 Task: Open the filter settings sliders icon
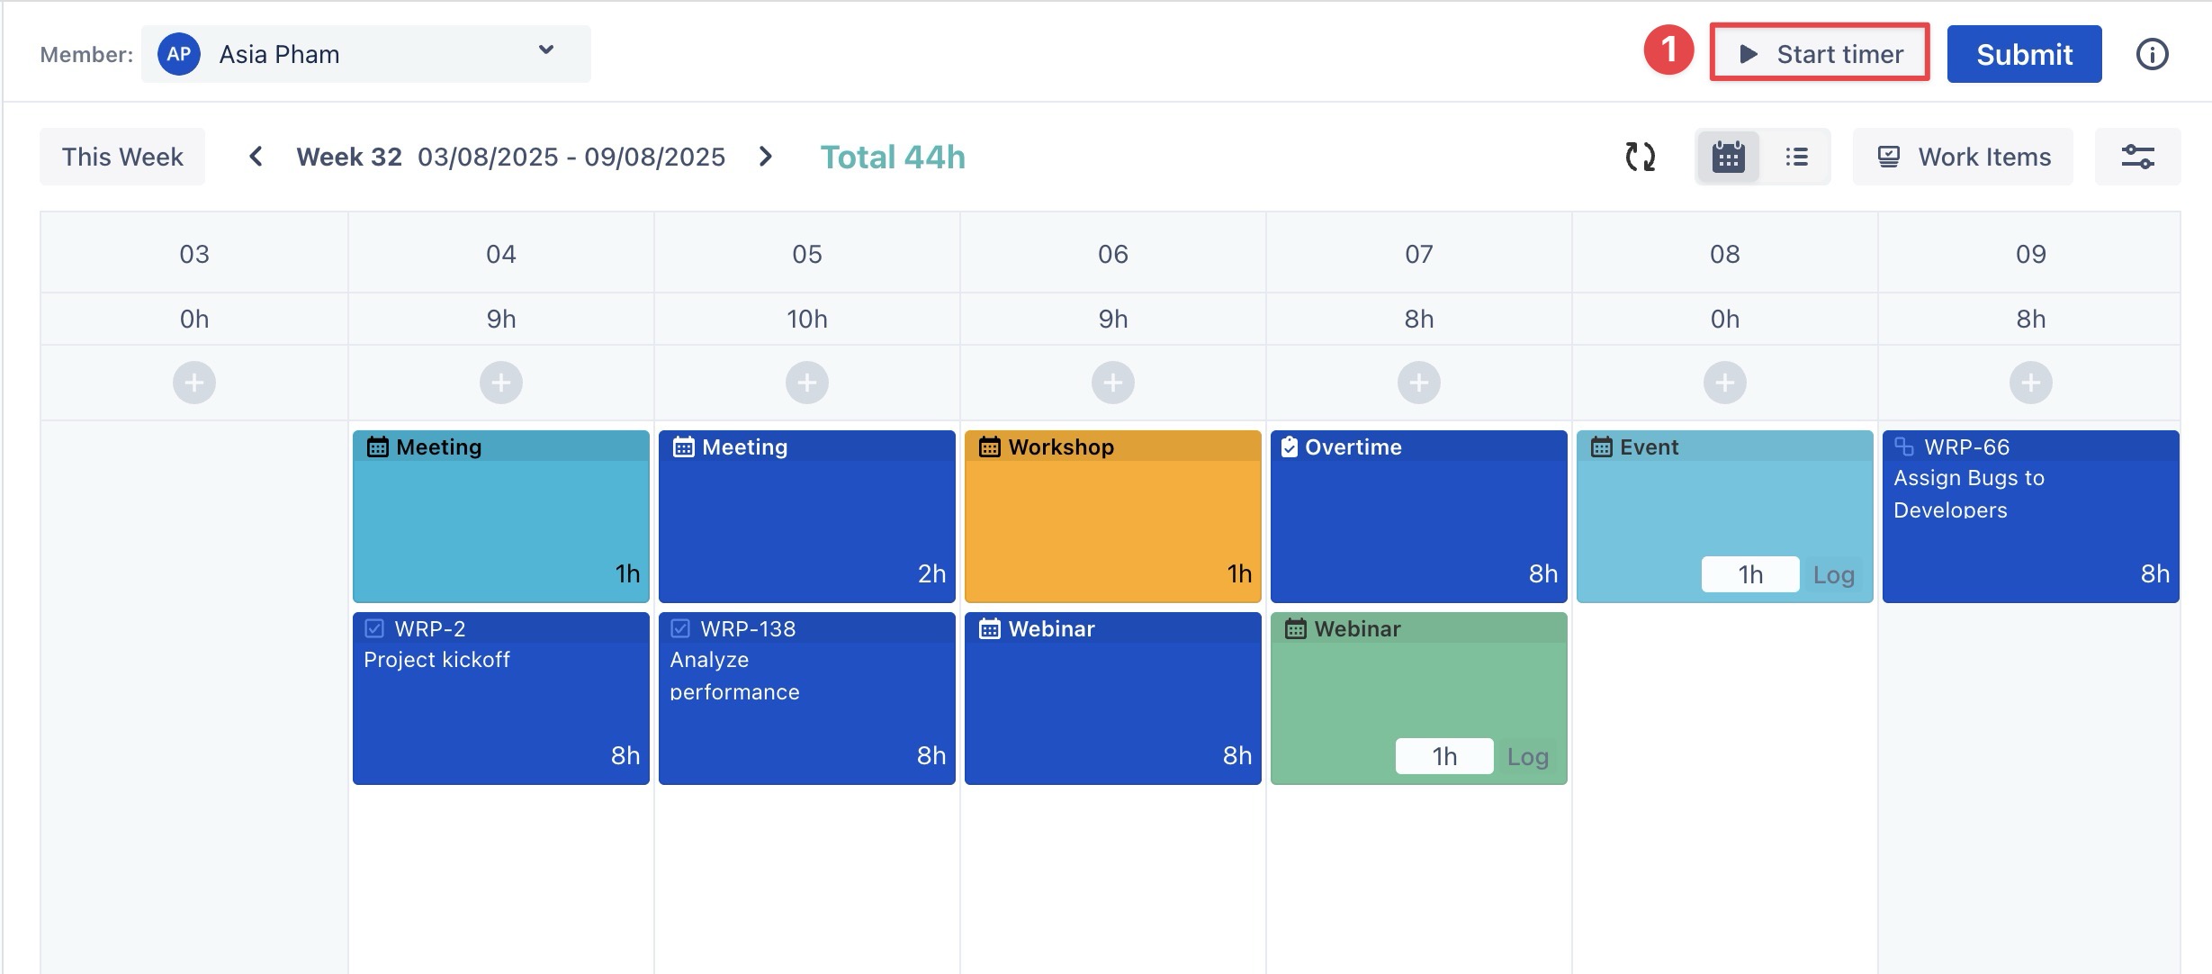[2137, 157]
